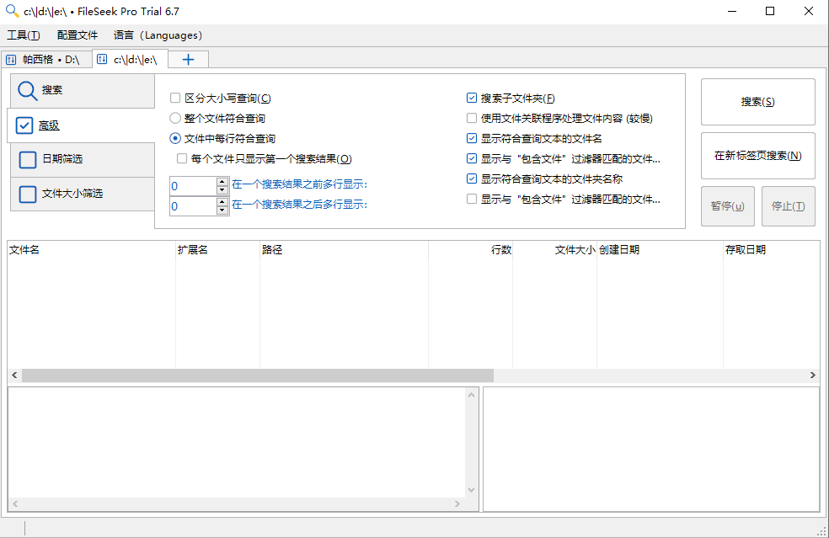
Task: Click the window resize grip in status bar
Action: [x=822, y=531]
